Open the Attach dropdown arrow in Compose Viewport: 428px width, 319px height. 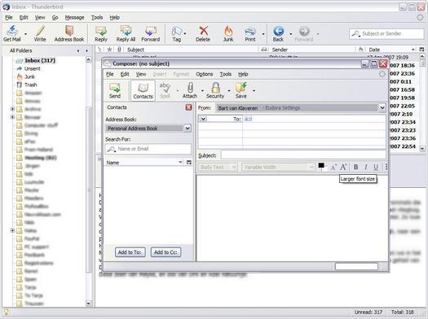[x=202, y=90]
